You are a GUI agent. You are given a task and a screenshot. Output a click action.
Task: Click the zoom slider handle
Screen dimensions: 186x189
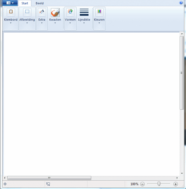coord(159,184)
